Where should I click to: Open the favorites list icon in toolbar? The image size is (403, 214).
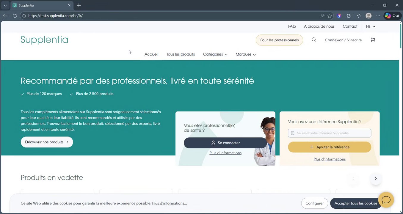tap(359, 16)
